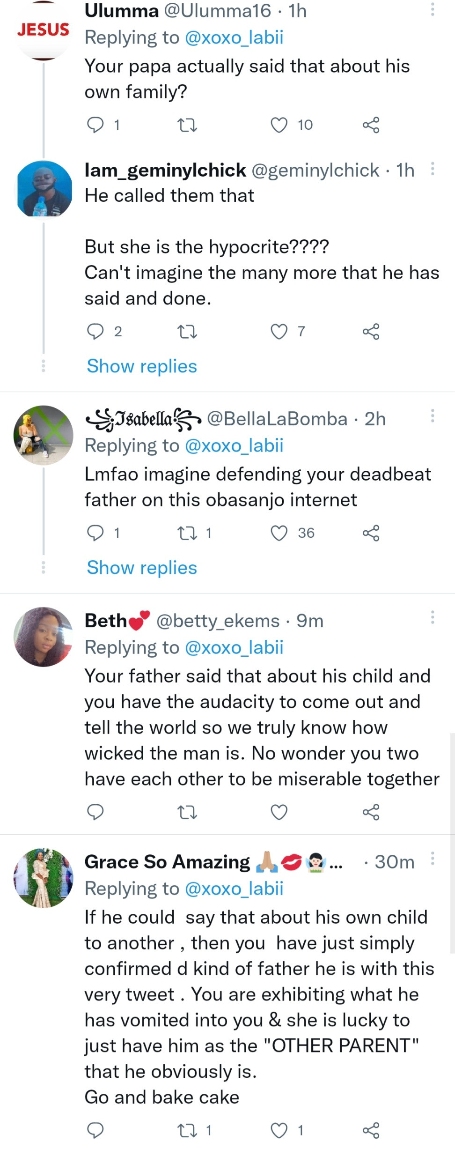Open overflow menu on Beth's tweet
The width and height of the screenshot is (455, 1149).
433,617
